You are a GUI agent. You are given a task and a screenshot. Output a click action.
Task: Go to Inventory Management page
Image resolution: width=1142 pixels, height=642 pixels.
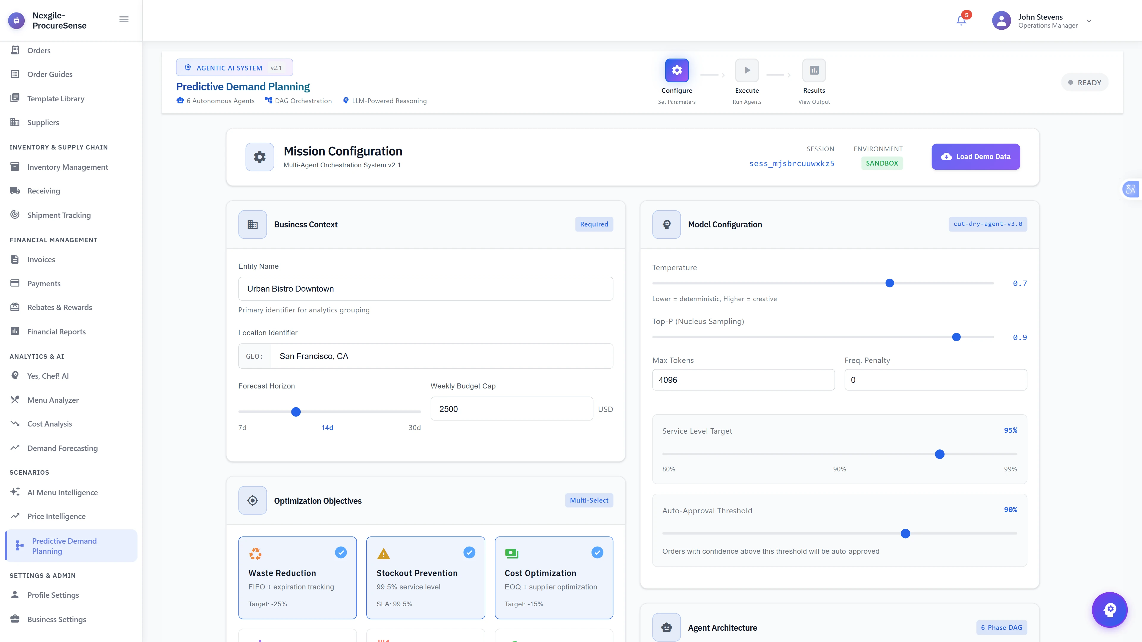68,167
